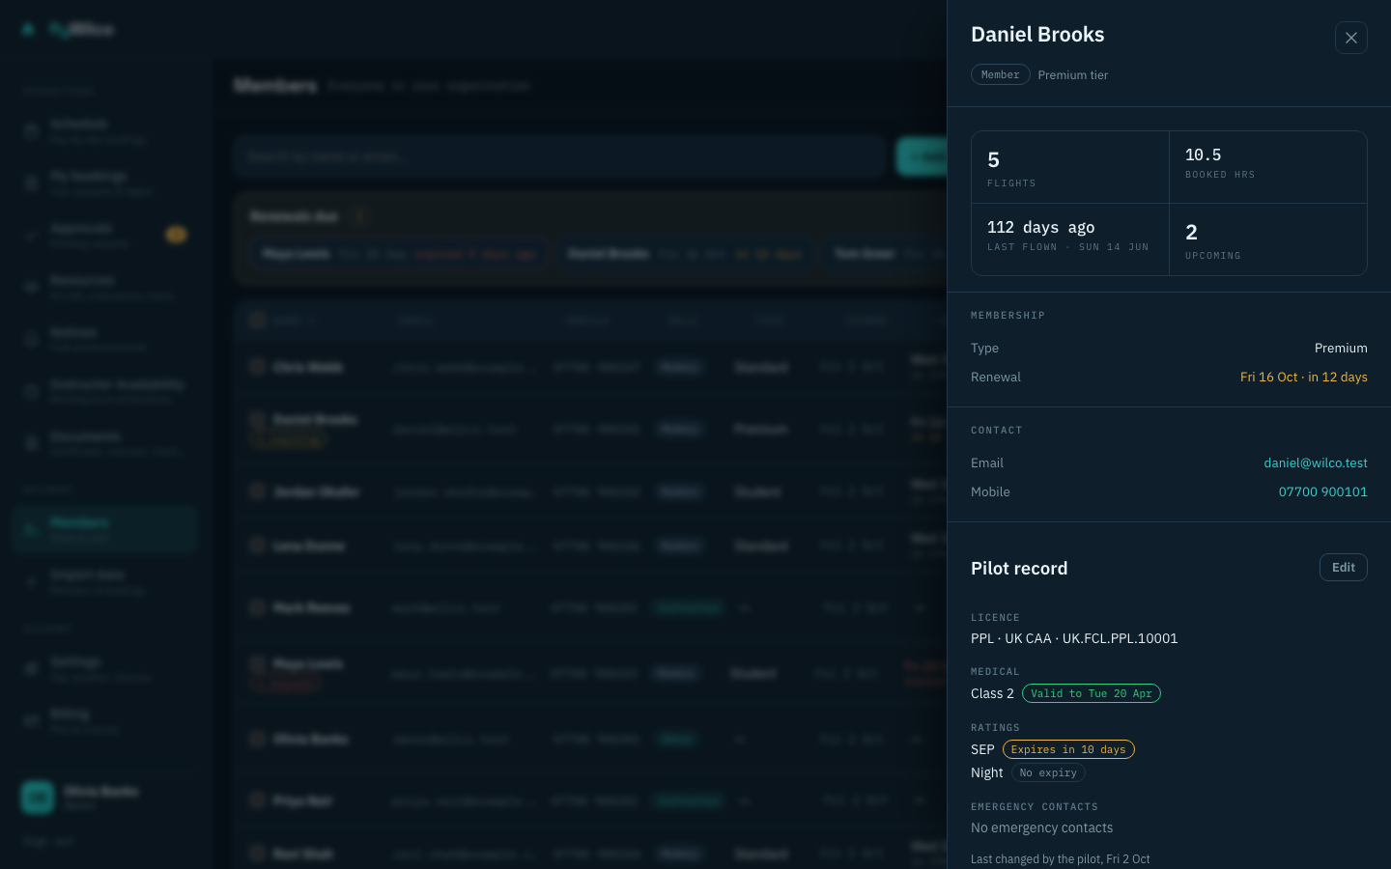This screenshot has width=1391, height=869.
Task: Click the Valid to Tue 20 Apr badge
Action: 1091,693
